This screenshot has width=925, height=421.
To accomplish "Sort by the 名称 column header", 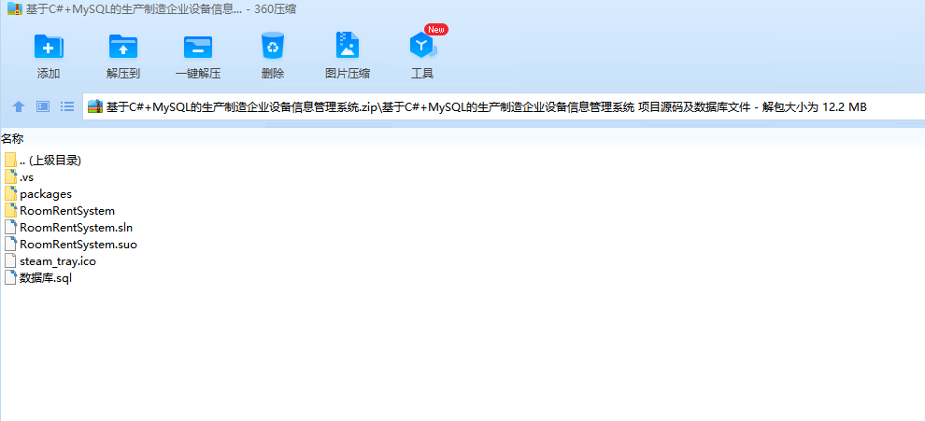I will pyautogui.click(x=12, y=138).
